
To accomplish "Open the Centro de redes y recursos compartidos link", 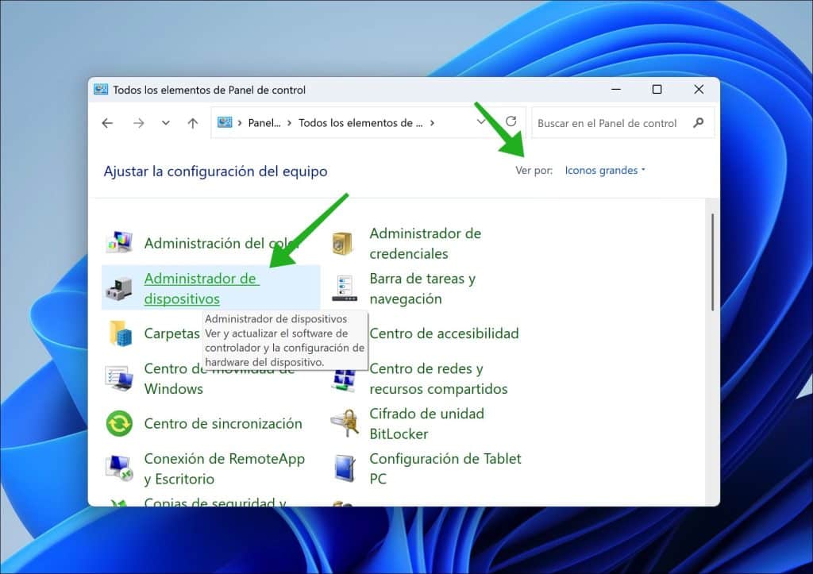I will tap(438, 379).
